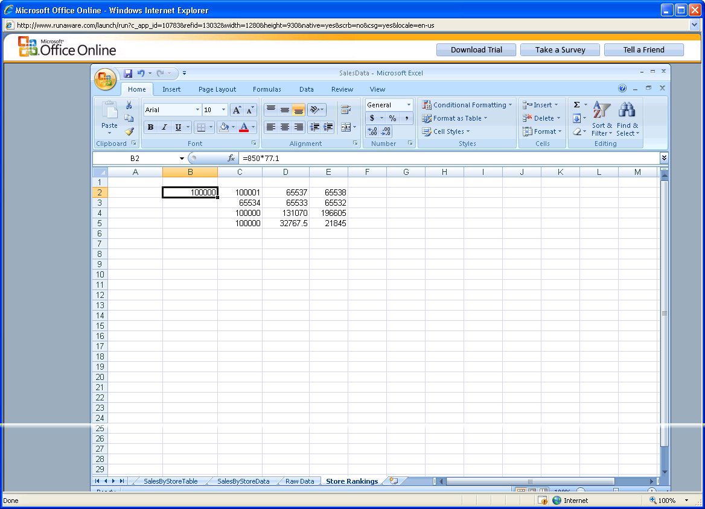The width and height of the screenshot is (705, 509).
Task: Open the SalesByStoreData sheet tab
Action: coord(243,481)
